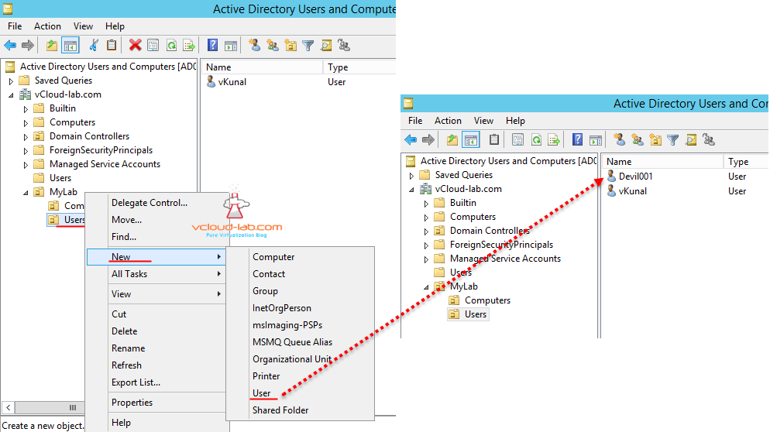Click Back arrow in right window toolbar
This screenshot has width=770, height=432.
click(x=411, y=140)
